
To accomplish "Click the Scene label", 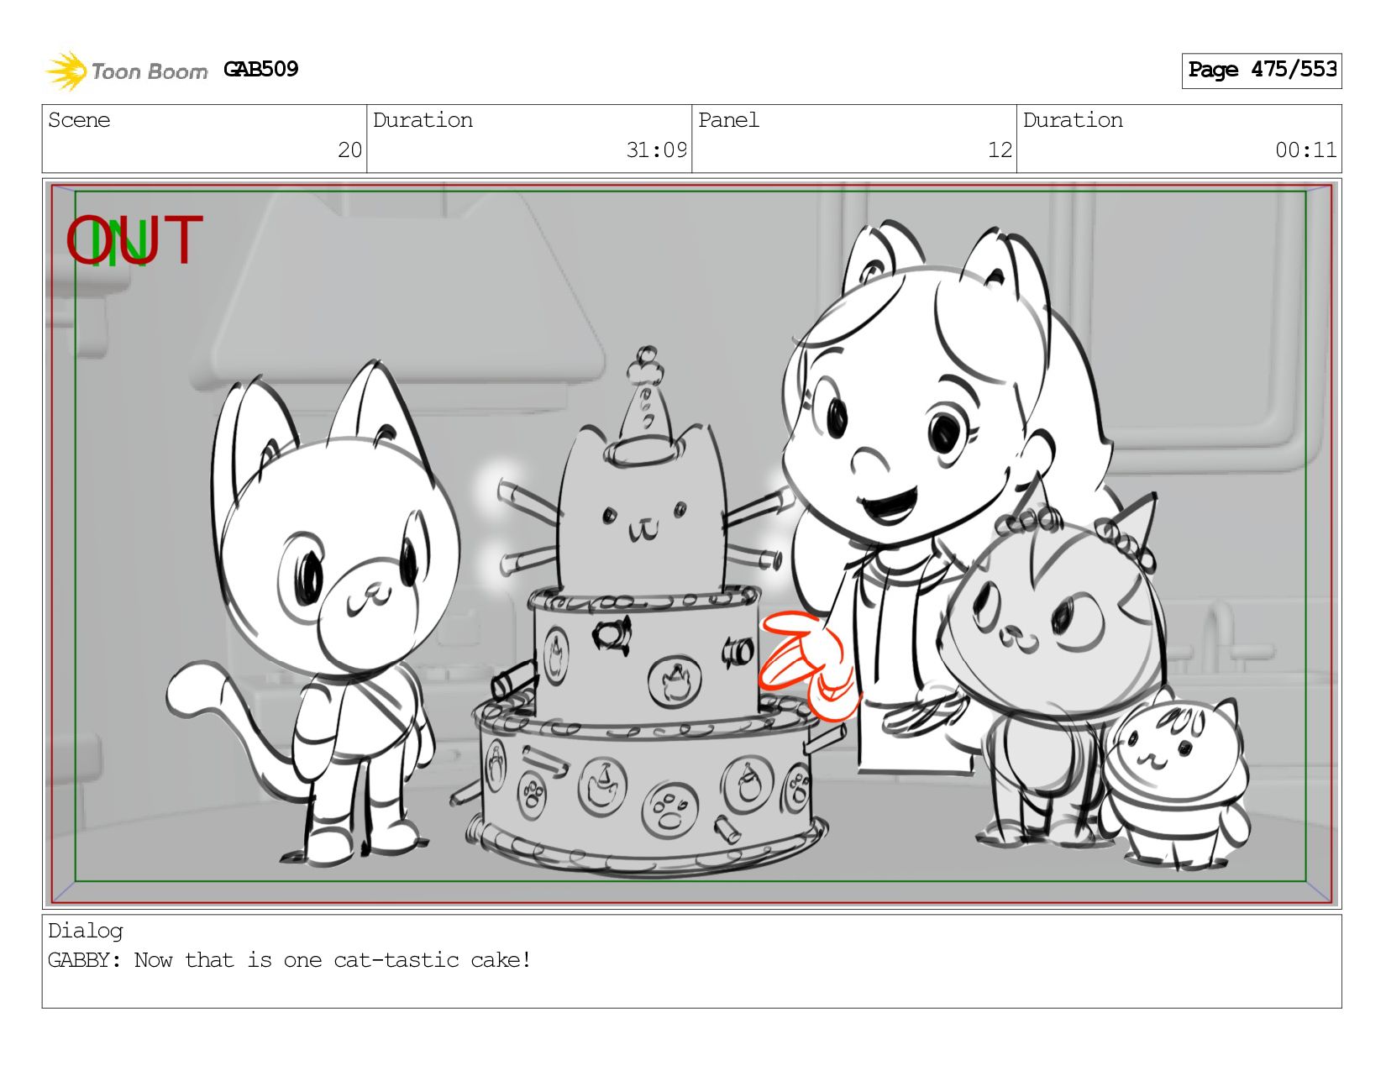I will pyautogui.click(x=79, y=120).
